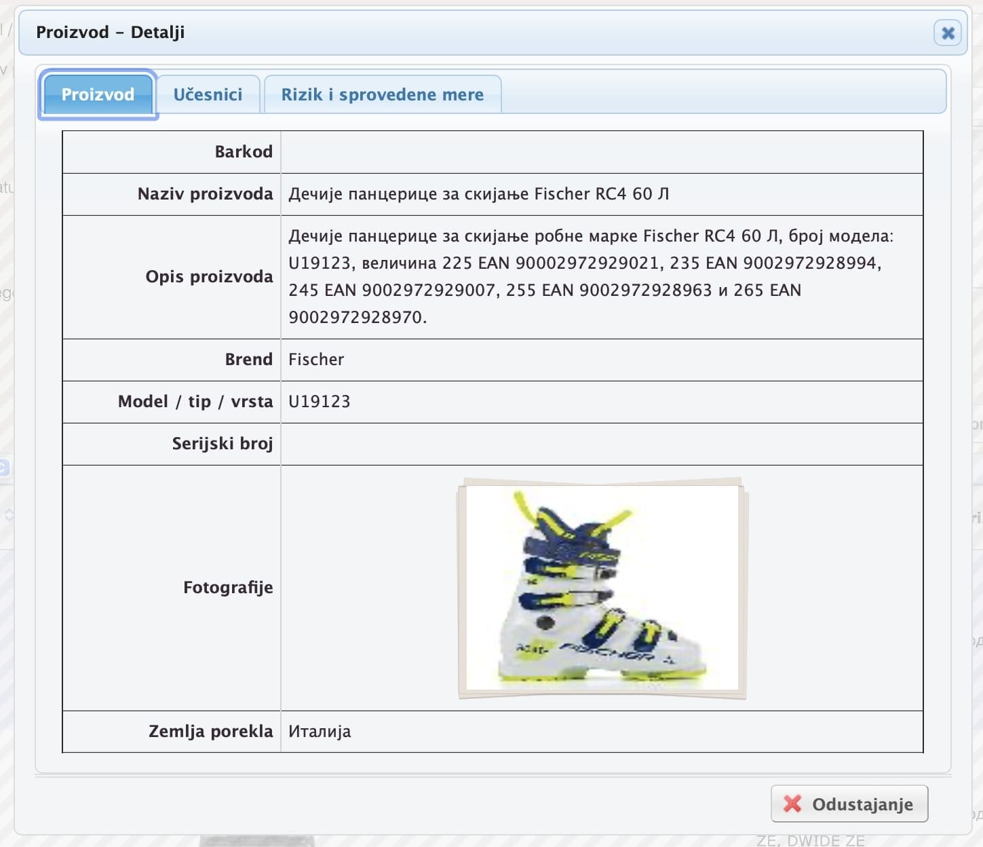Click the Barkod row label
The height and width of the screenshot is (847, 983).
point(243,152)
